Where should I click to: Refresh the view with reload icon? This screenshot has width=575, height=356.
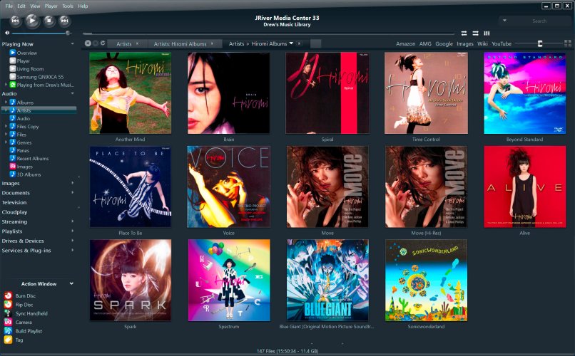click(103, 43)
